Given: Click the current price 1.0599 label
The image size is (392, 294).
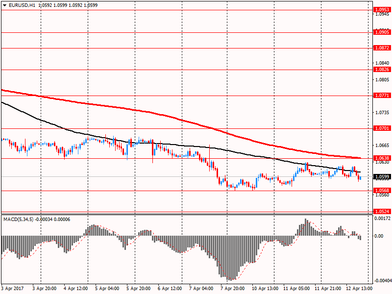Looking at the screenshot, I should tap(382, 177).
